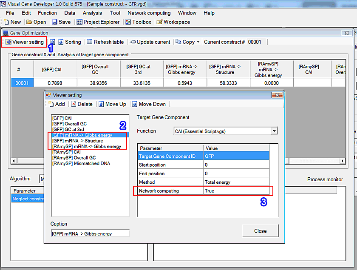Expand the Copy dropdown arrow
357x270 pixels.
198,42
